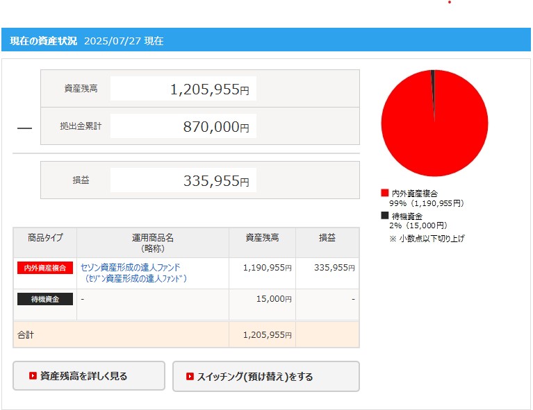Click the black 待機資金 product type badge
Screen dimensions: 533x410
coord(45,299)
